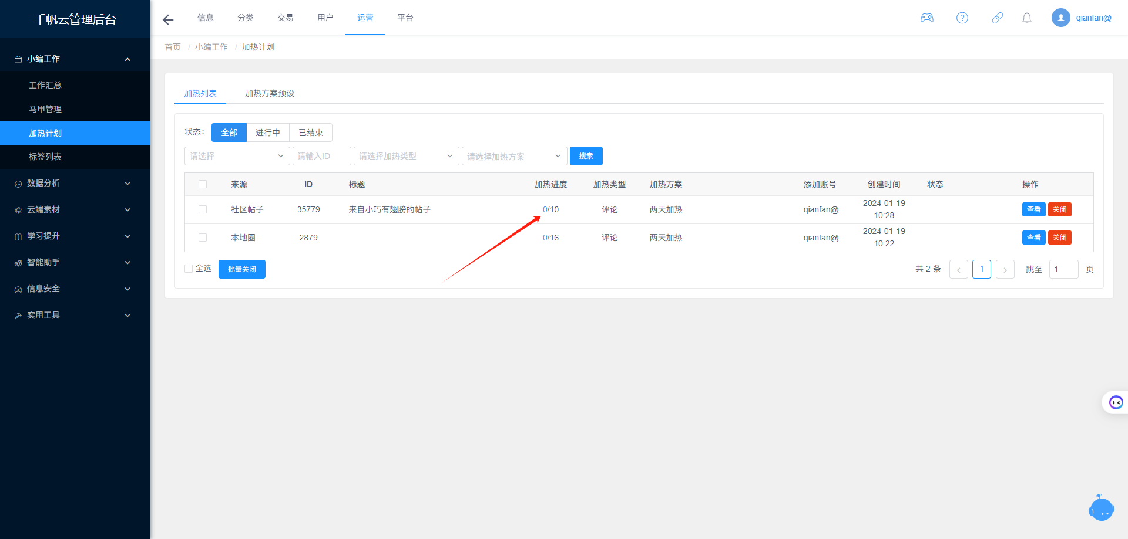Open notifications bell icon
The width and height of the screenshot is (1128, 539).
tap(1027, 18)
